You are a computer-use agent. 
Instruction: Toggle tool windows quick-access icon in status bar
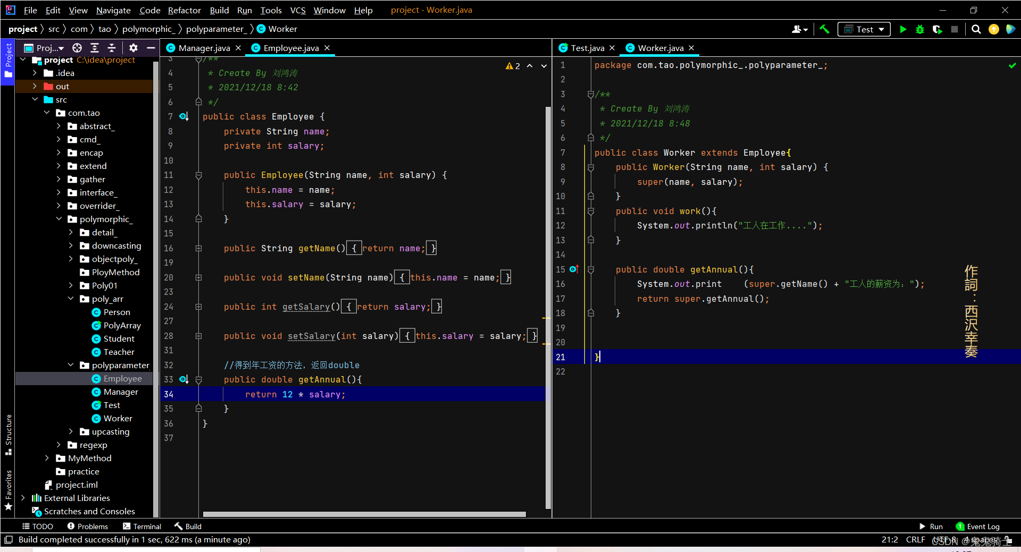click(x=8, y=540)
